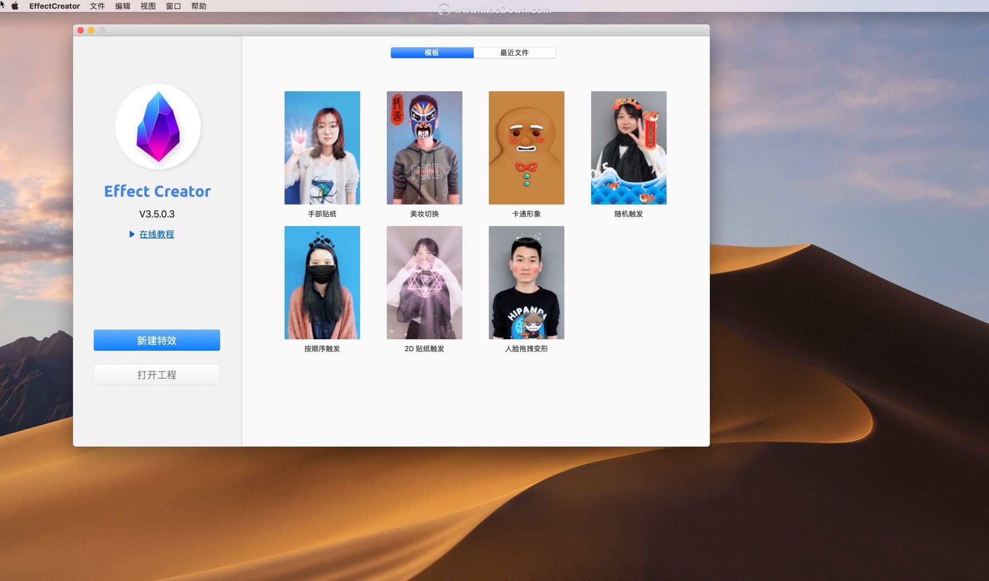Click the 人脸拖拽变形 label text

pyautogui.click(x=526, y=349)
